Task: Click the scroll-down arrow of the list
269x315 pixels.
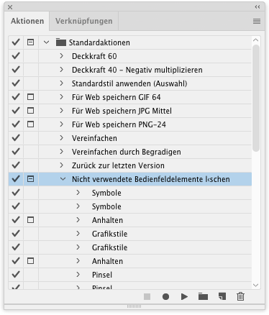Action: click(256, 286)
